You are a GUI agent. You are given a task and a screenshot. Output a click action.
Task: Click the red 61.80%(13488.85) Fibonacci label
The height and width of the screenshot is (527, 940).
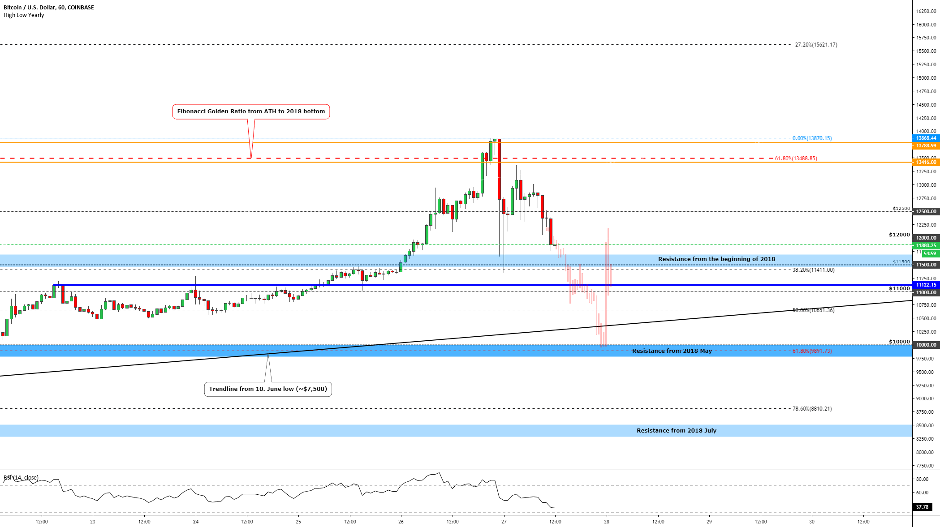pos(796,159)
